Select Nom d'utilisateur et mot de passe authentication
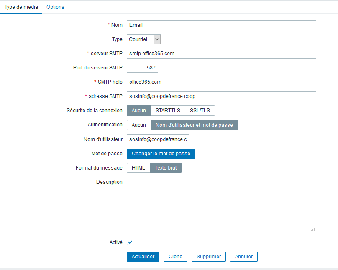338x270 pixels. pyautogui.click(x=194, y=125)
